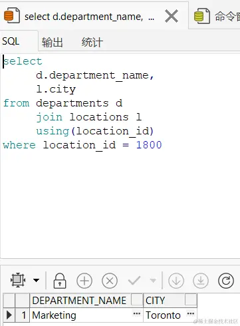Click the post changes checkmark icon
Image resolution: width=240 pixels, height=326 pixels.
point(134,281)
